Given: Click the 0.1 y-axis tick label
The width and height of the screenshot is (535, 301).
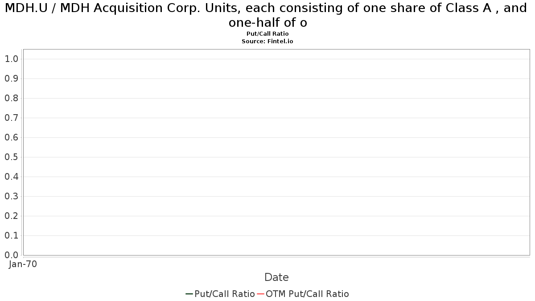Looking at the screenshot, I should coord(12,235).
